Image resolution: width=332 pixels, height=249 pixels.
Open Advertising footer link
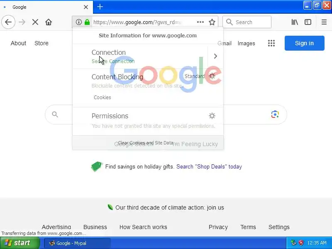[x=56, y=227]
